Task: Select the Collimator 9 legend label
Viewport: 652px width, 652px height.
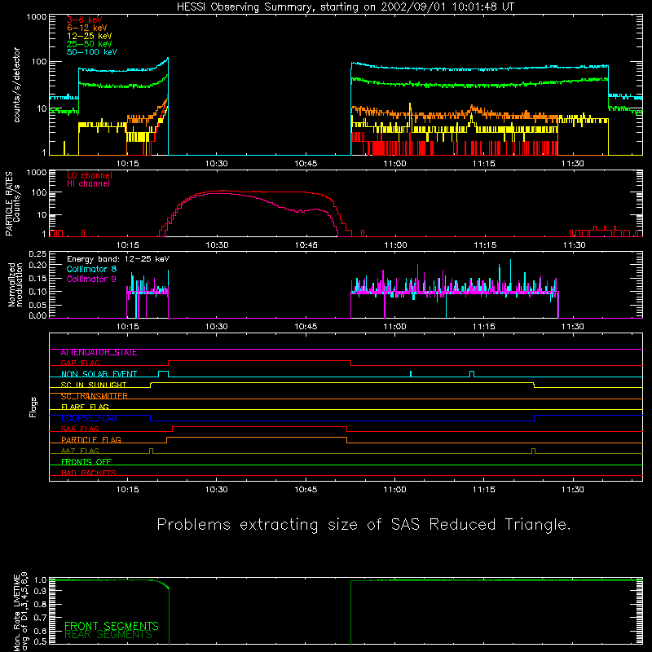Action: (91, 279)
